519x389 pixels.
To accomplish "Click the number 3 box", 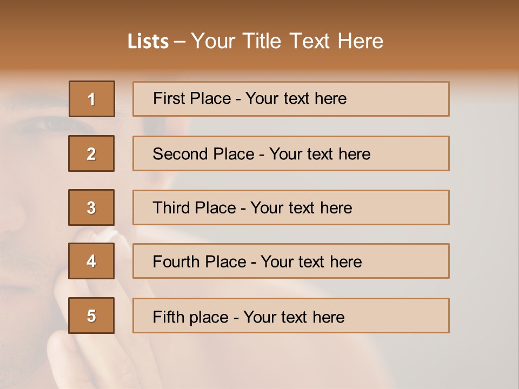I will pyautogui.click(x=91, y=207).
